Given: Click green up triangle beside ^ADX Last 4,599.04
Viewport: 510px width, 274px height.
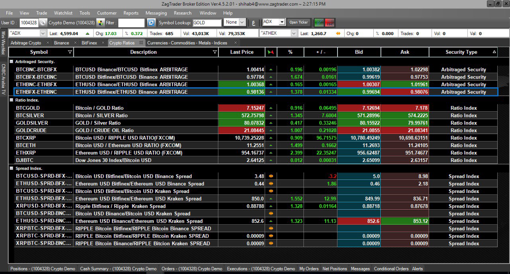Looking at the screenshot, I should (87, 34).
